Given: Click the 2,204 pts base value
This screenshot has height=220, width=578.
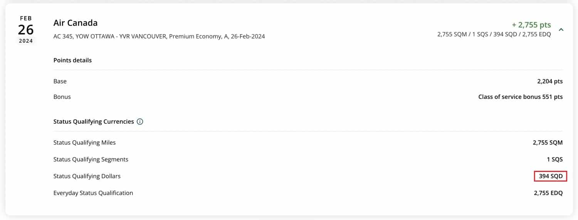Looking at the screenshot, I should click(x=550, y=81).
